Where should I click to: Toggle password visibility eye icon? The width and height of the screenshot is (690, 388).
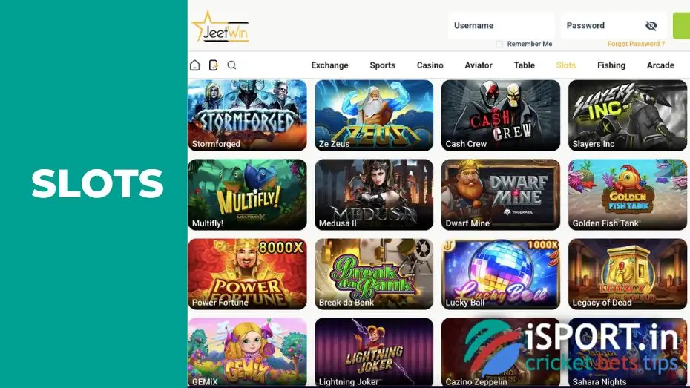pyautogui.click(x=651, y=25)
